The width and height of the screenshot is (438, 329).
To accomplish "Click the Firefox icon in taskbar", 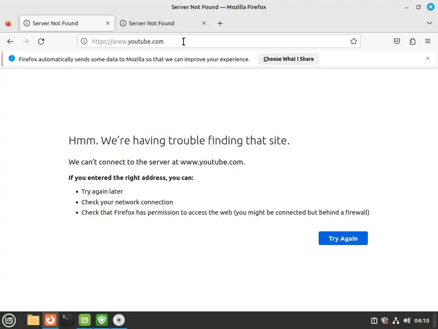I will coord(50,320).
